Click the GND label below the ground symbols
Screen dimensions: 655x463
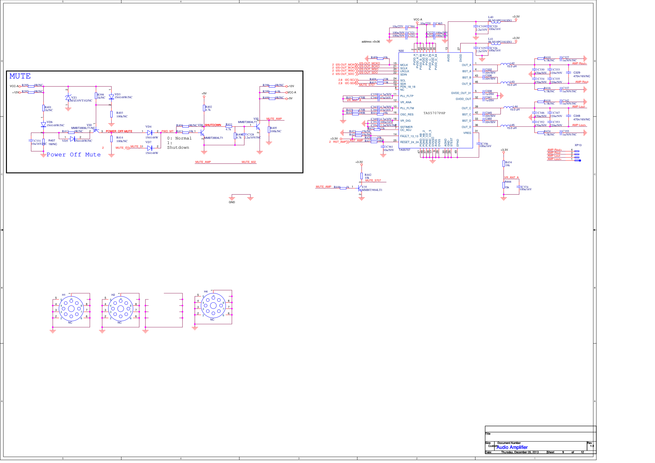(x=232, y=202)
